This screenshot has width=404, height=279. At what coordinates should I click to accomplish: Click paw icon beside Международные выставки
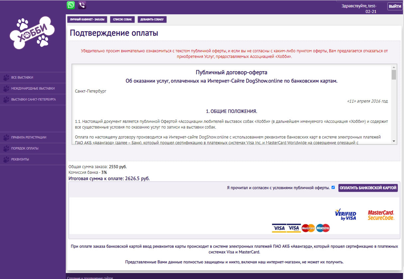point(6,89)
